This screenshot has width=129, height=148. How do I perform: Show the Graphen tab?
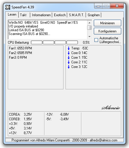coord(94,15)
